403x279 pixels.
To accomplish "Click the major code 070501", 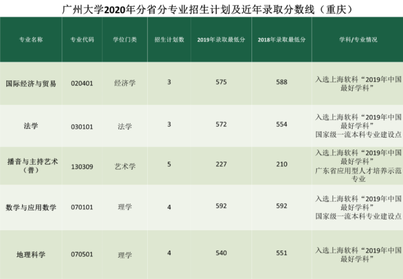I will [82, 254].
